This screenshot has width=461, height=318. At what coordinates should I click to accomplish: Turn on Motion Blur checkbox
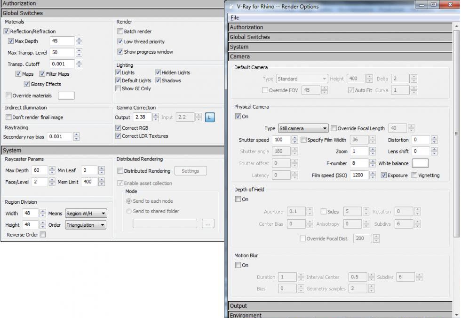point(238,265)
